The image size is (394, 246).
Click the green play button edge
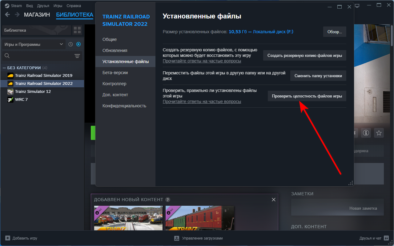pos(93,133)
